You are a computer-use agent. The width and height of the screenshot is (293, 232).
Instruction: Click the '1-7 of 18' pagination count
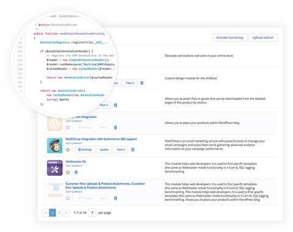[x=80, y=212]
